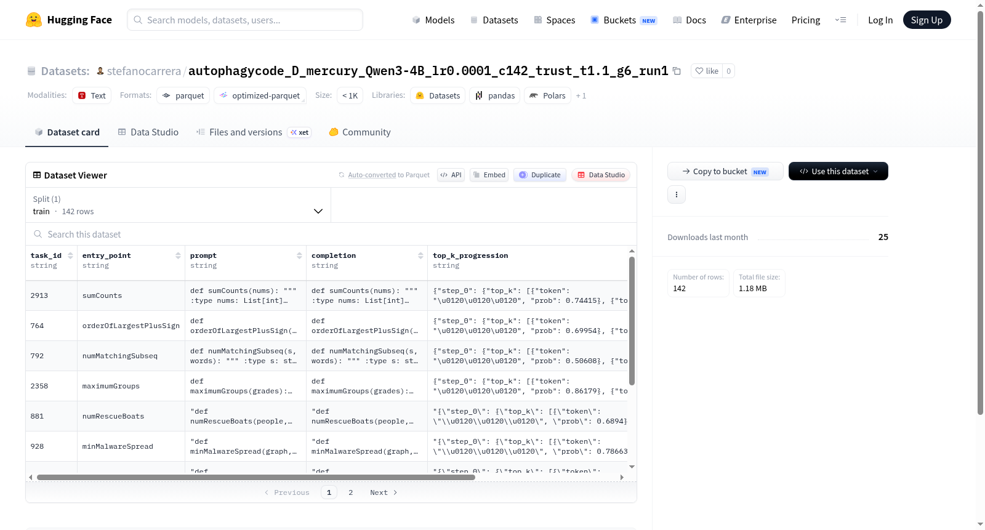Screen dimensions: 985x530
Task: Click the Datasets: breadcrumb label
Action: coord(65,71)
